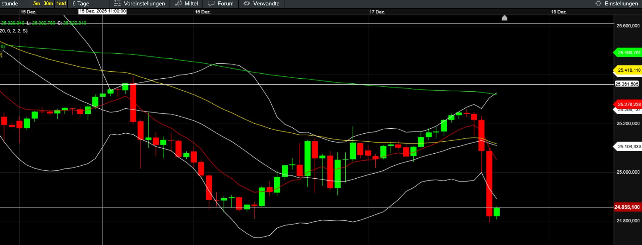Select the 5m timeframe
The height and width of the screenshot is (245, 642).
point(36,4)
